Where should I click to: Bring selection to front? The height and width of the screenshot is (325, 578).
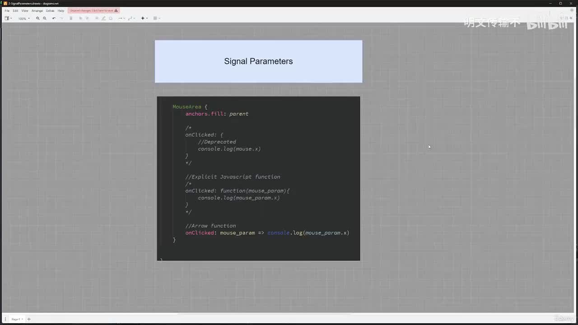point(81,19)
